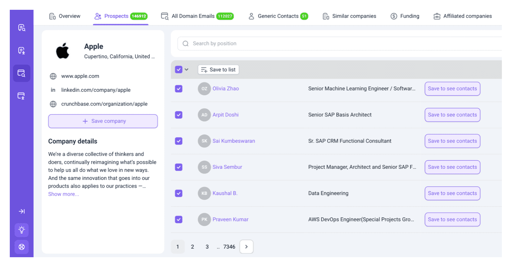Click the SS avatar for Siva Sembur
512x267 pixels.
pos(204,167)
